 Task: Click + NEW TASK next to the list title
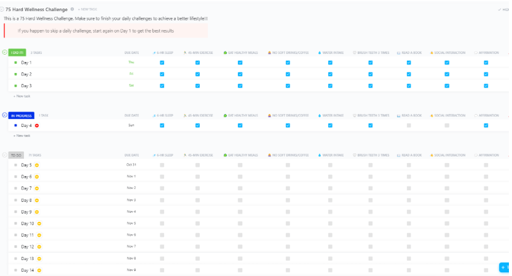(x=87, y=9)
